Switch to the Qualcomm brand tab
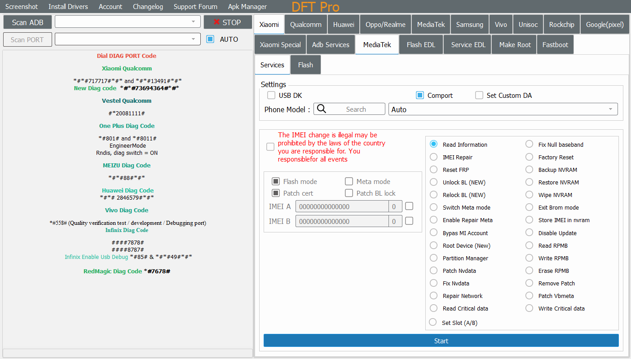631x359 pixels. [x=305, y=25]
